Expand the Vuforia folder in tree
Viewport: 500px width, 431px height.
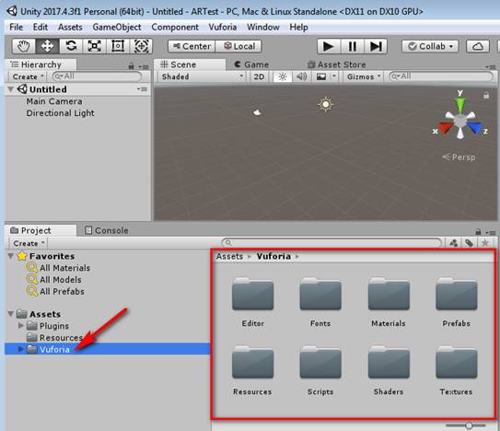(x=21, y=349)
